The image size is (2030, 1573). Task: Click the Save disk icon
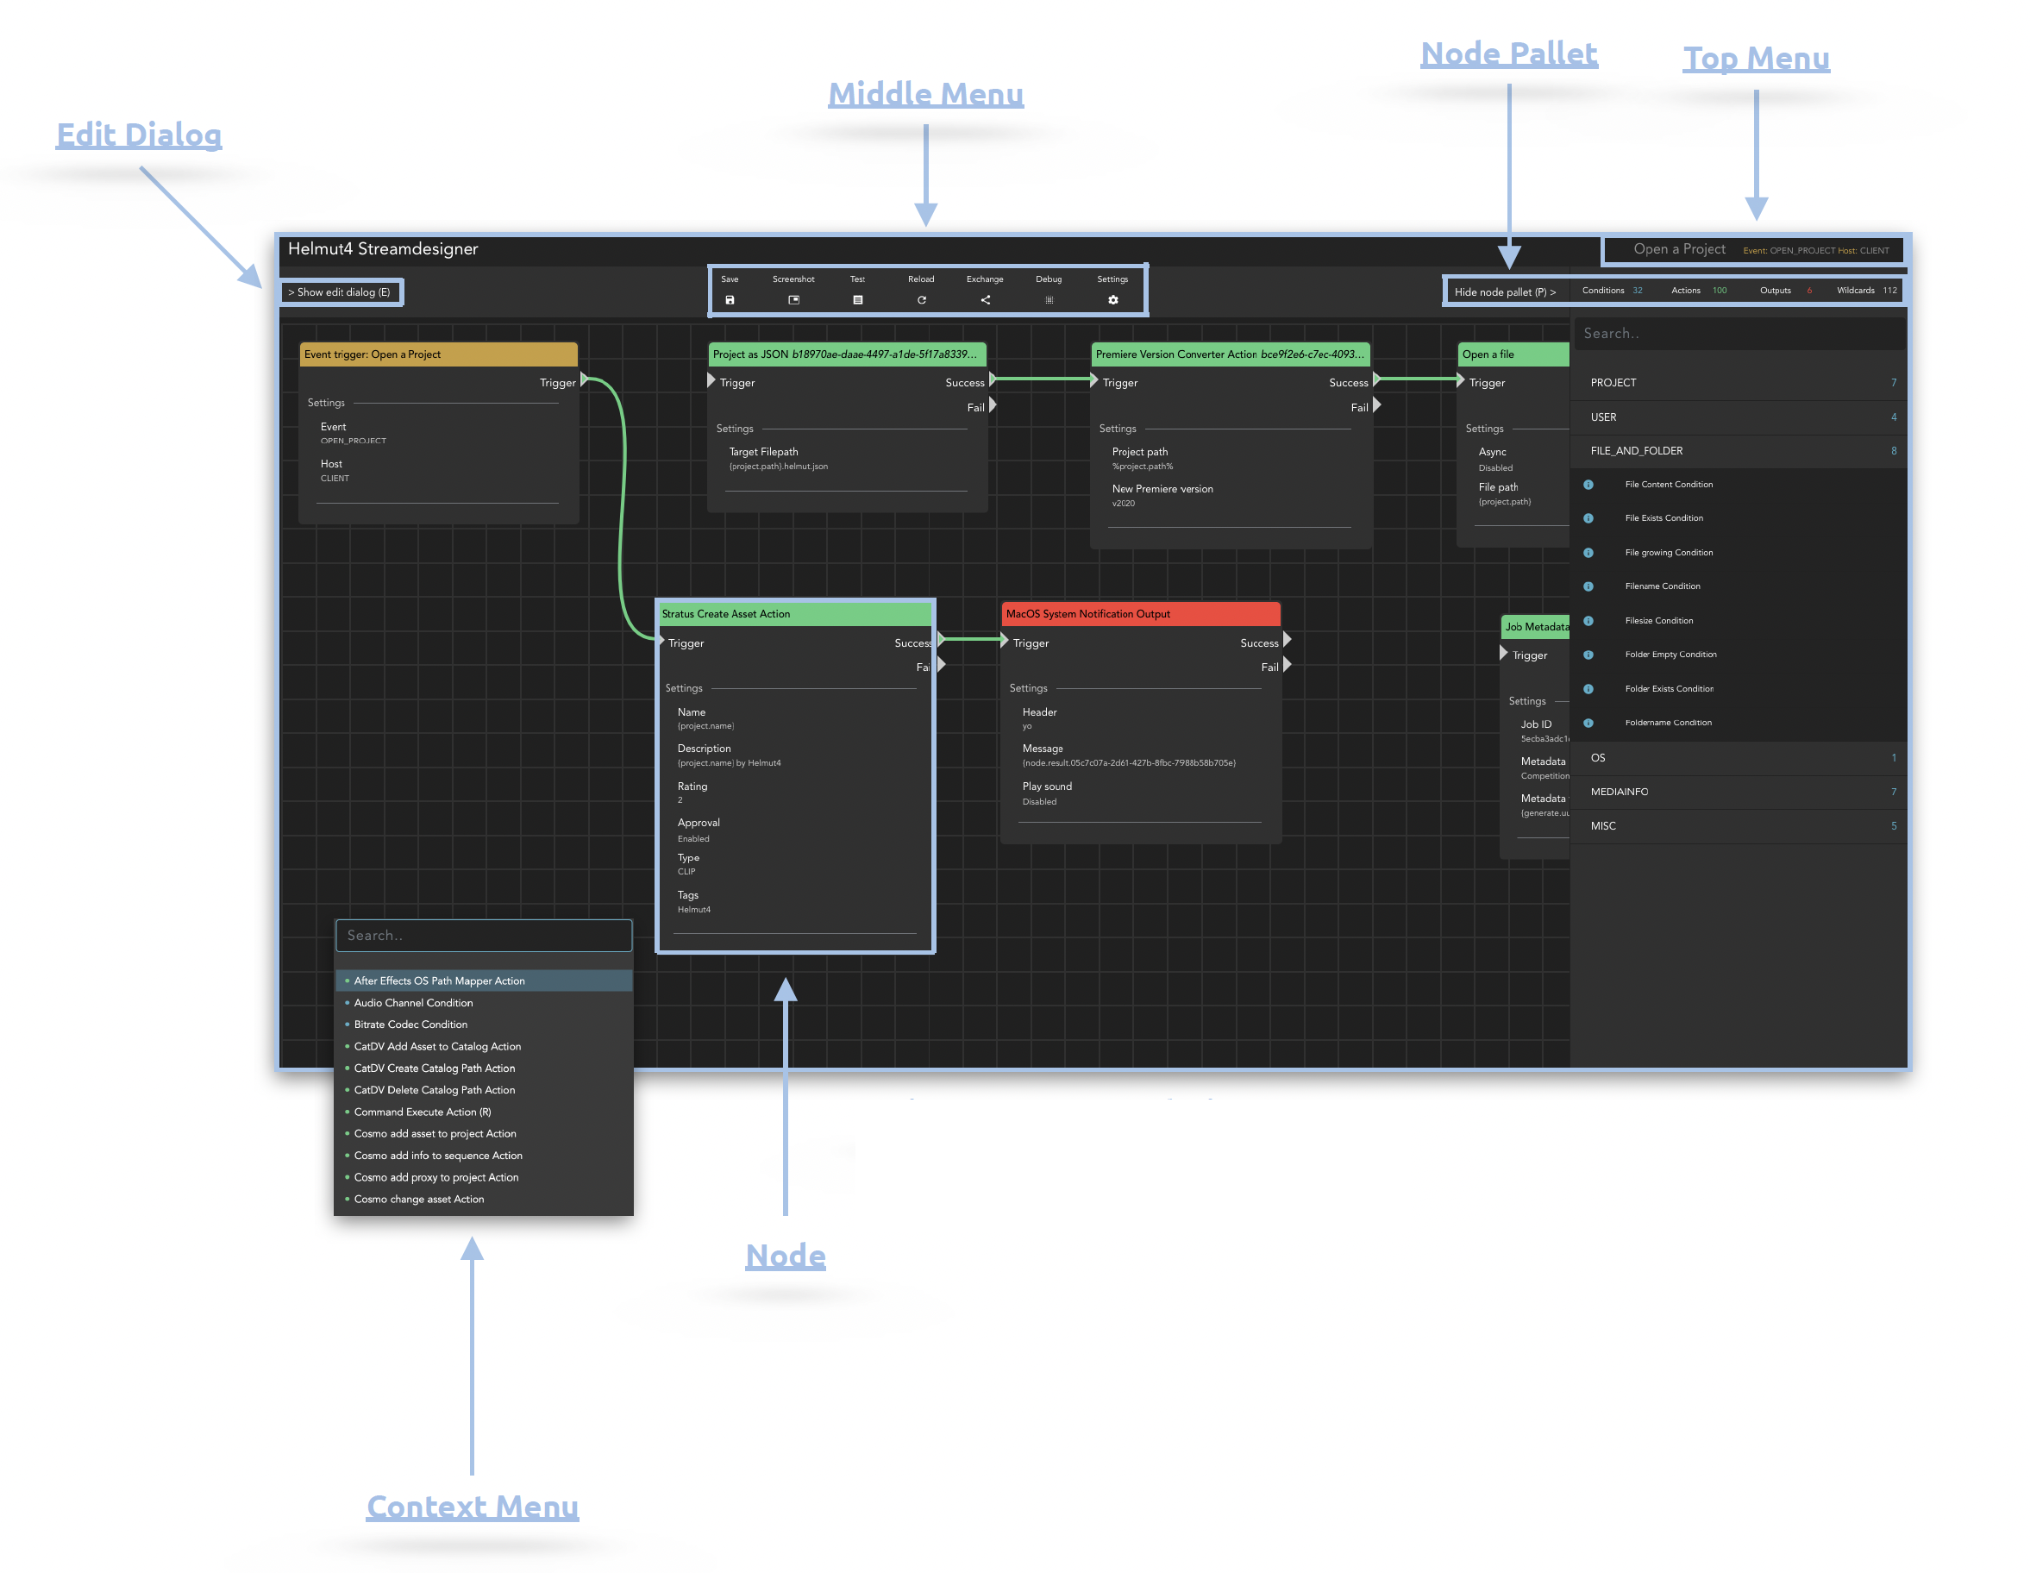[x=730, y=300]
